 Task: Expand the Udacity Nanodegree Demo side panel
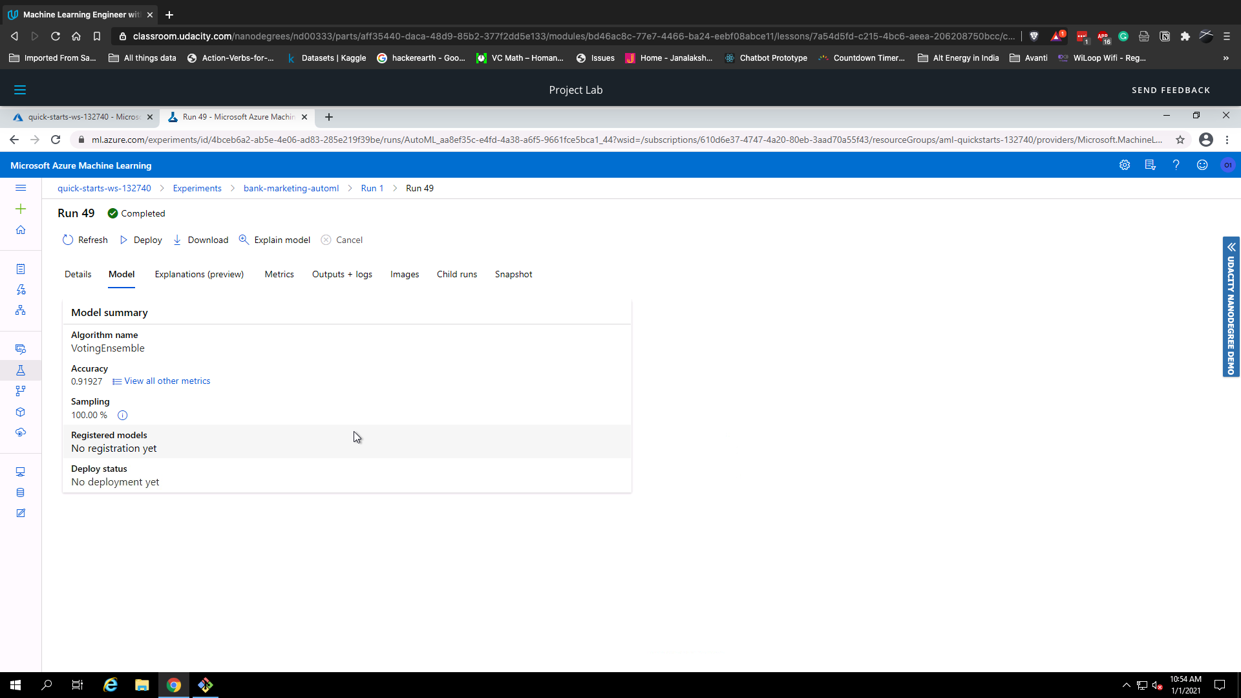click(1231, 247)
